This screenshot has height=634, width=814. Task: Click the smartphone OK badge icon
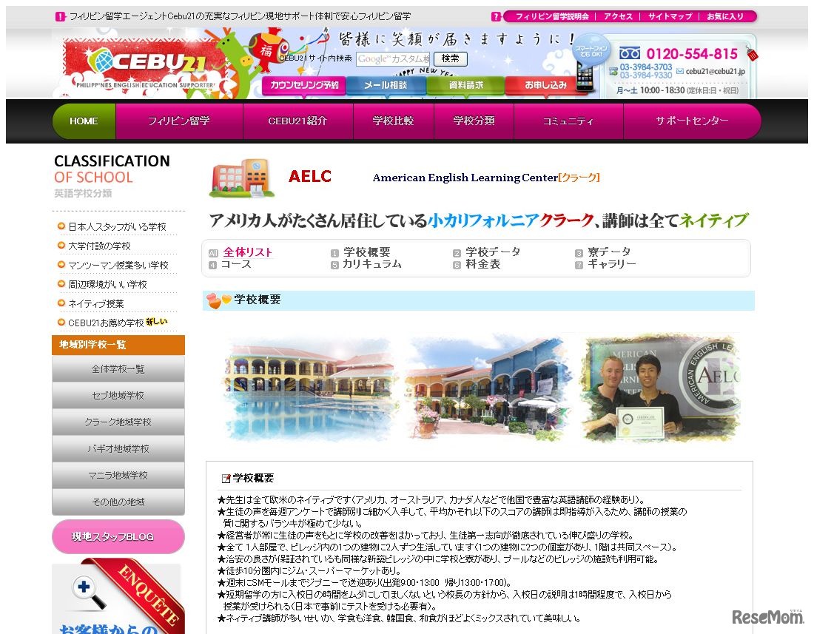tap(591, 50)
